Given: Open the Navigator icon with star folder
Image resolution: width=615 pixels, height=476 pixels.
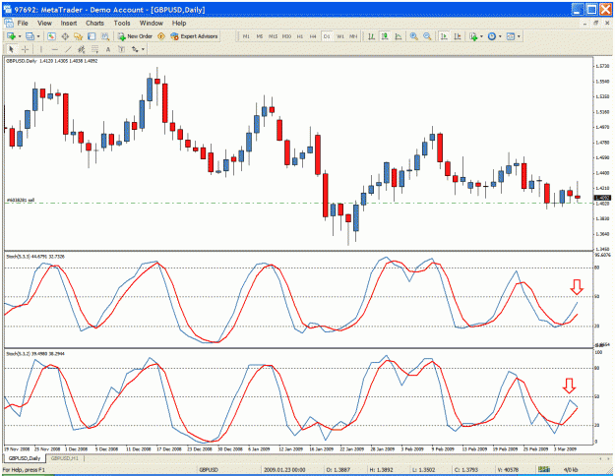Looking at the screenshot, I should pos(79,36).
